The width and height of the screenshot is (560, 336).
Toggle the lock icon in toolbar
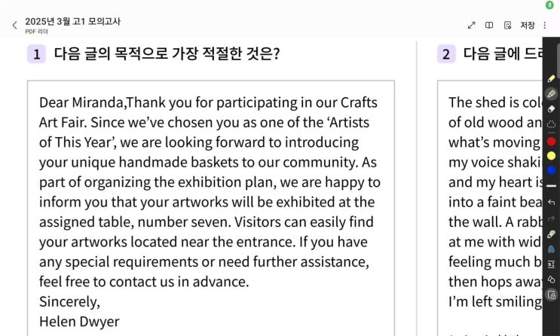pyautogui.click(x=551, y=295)
